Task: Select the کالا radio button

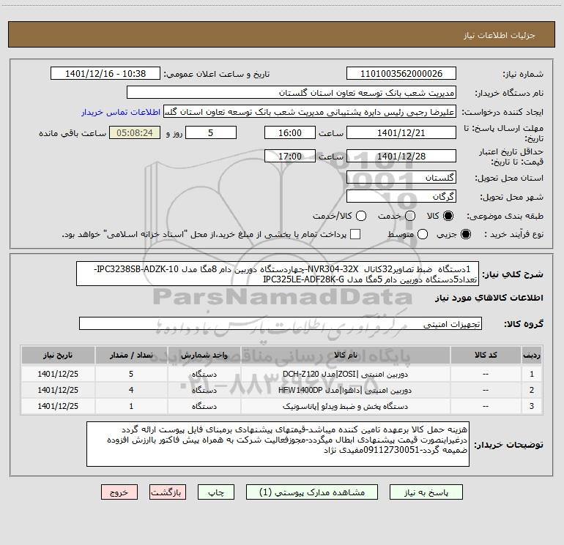Action: pyautogui.click(x=448, y=216)
